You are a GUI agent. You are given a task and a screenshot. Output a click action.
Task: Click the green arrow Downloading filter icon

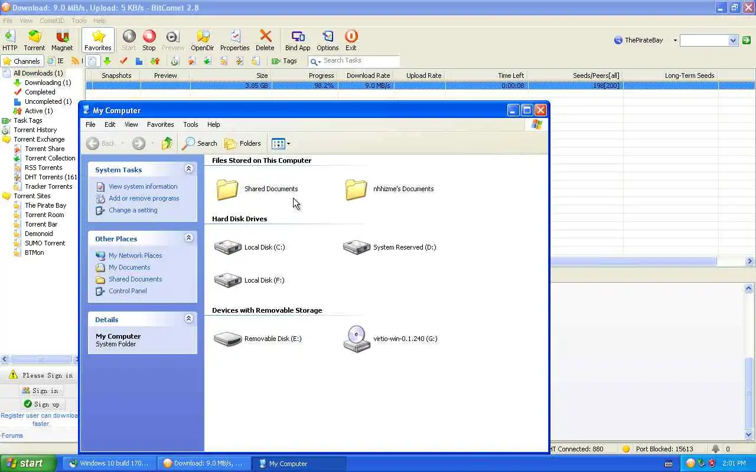[107, 61]
